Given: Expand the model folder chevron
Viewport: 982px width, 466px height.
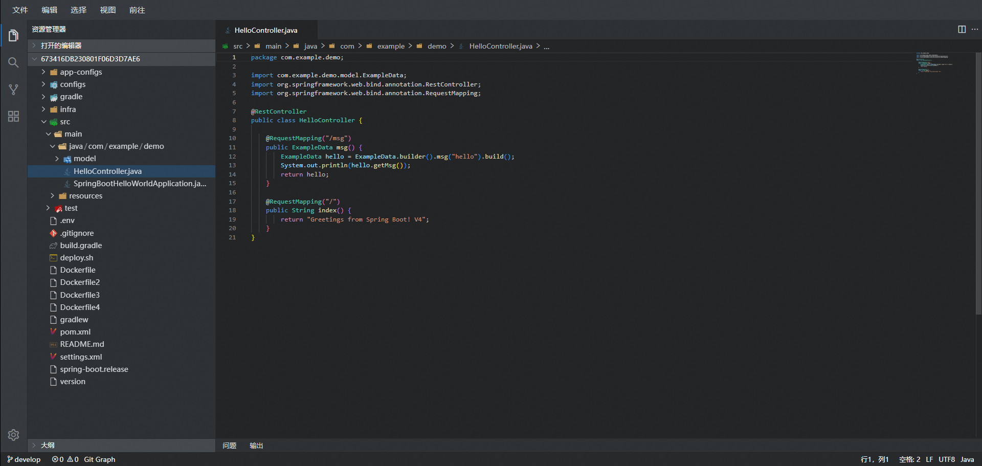Looking at the screenshot, I should (57, 159).
